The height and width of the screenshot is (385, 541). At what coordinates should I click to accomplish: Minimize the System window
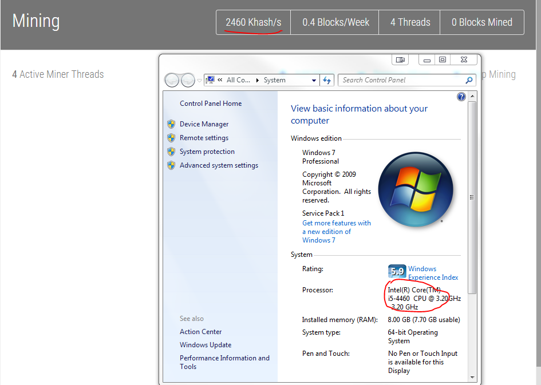coord(427,59)
